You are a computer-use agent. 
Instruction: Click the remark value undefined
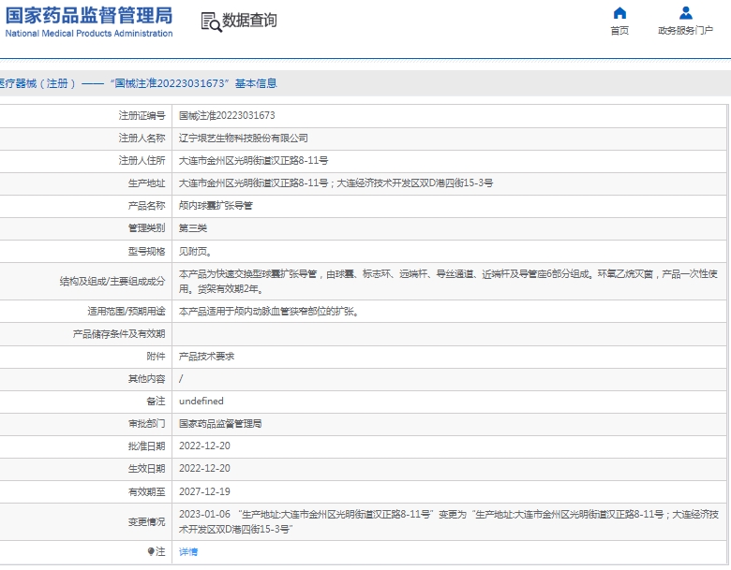(201, 401)
